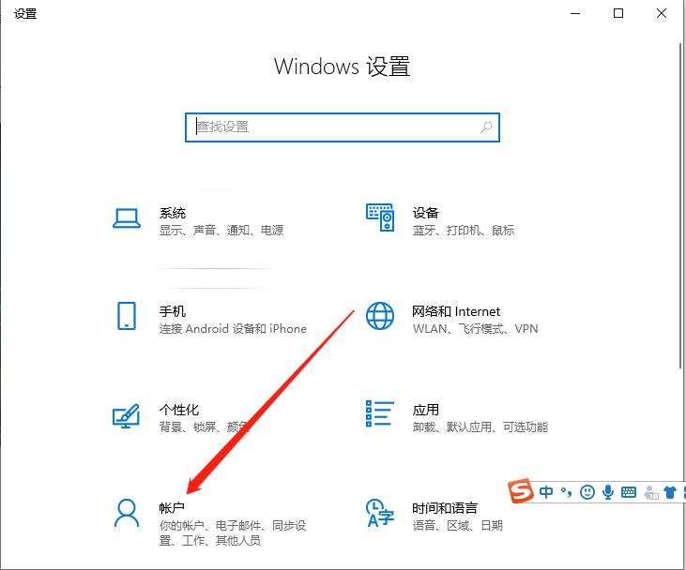Open 时间和语言 settings category
Image resolution: width=686 pixels, height=570 pixels.
pos(445,508)
